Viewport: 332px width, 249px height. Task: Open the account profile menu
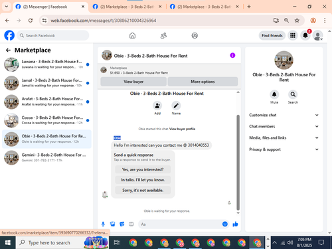point(317,35)
